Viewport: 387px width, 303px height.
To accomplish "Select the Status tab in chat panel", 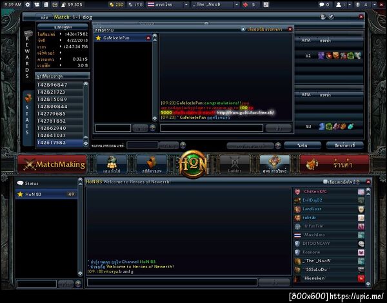I will coord(46,183).
